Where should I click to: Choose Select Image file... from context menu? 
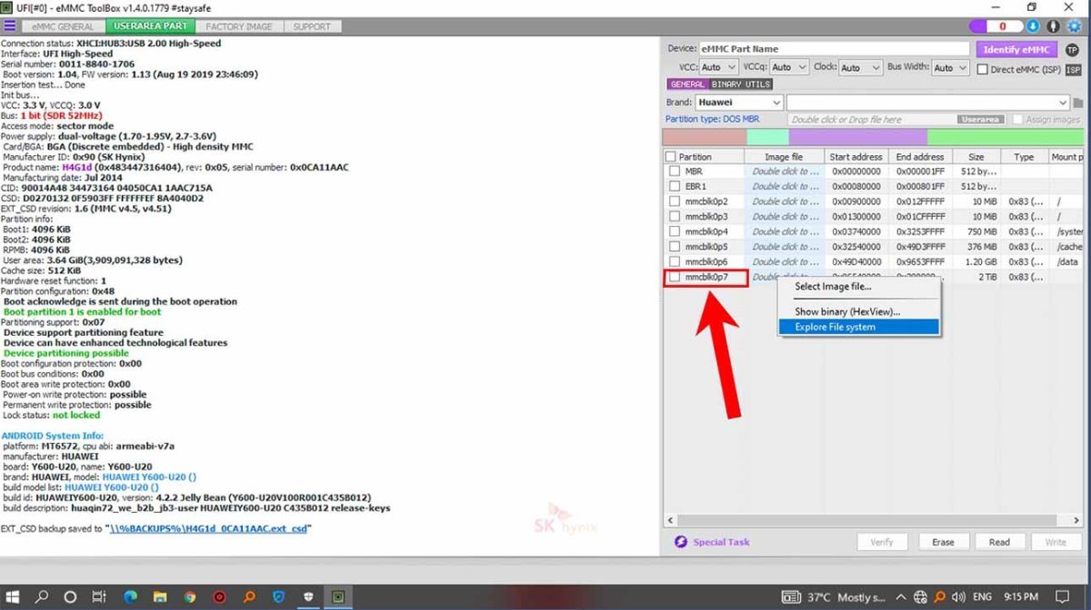coord(859,287)
